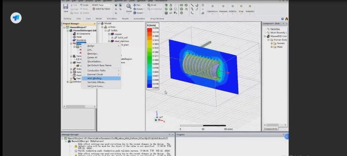Select the Draw Ellipse tool
Viewport: 347px width, 156px height.
[x=186, y=5]
